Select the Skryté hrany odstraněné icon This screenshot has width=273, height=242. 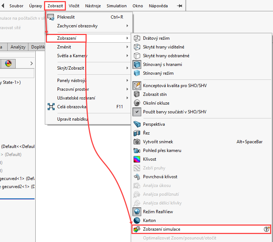tap(137, 56)
